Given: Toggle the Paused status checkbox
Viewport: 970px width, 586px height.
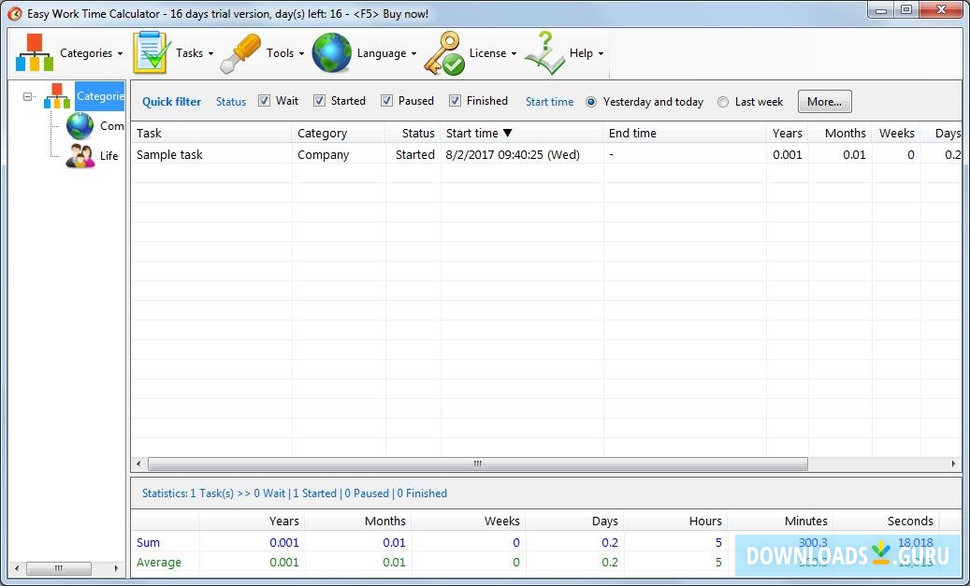Looking at the screenshot, I should pyautogui.click(x=386, y=101).
